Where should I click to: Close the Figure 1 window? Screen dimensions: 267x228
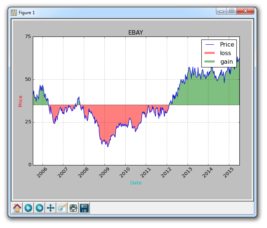pyautogui.click(x=246, y=11)
